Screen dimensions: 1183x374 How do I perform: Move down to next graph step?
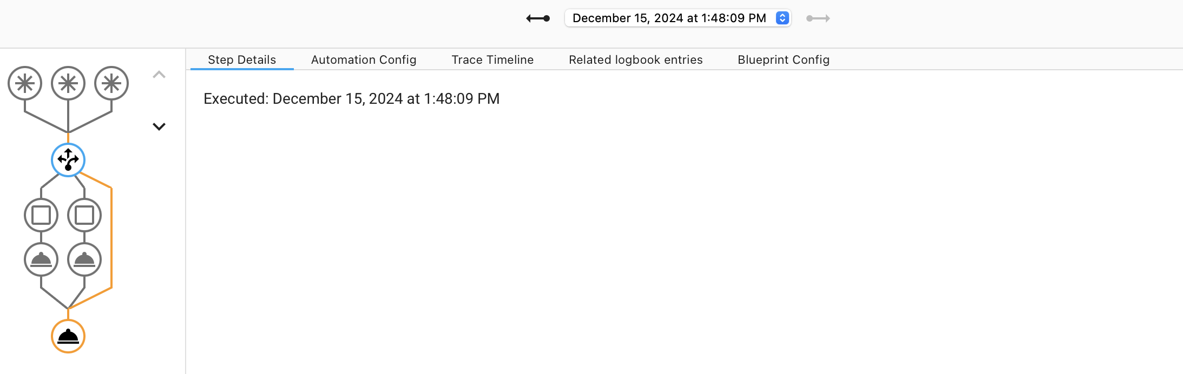coord(159,126)
